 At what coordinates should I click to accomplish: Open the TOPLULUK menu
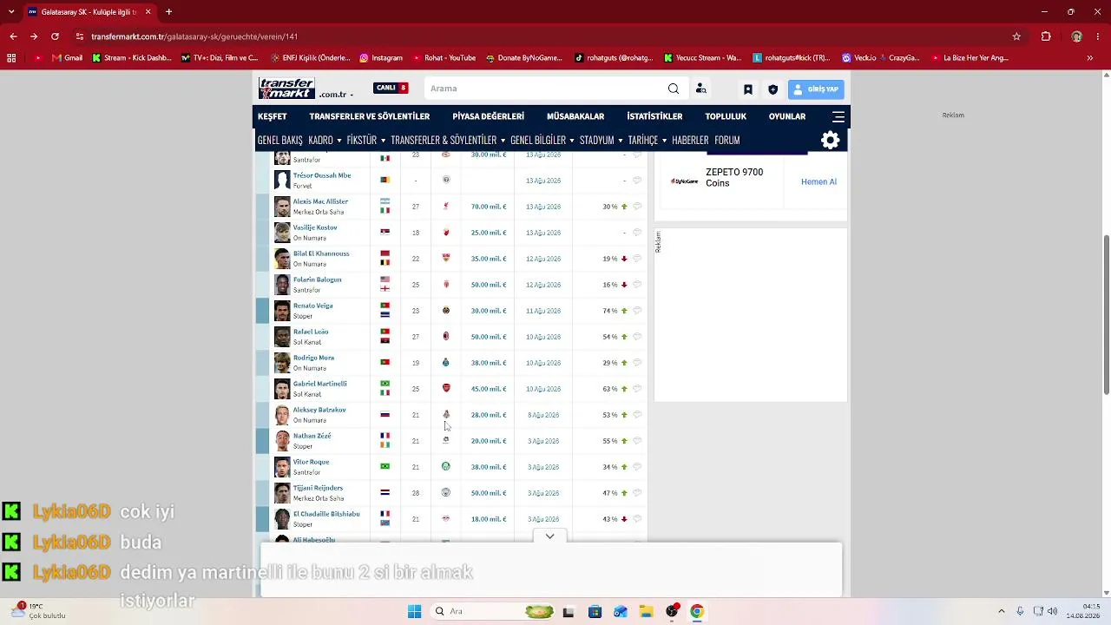point(726,116)
